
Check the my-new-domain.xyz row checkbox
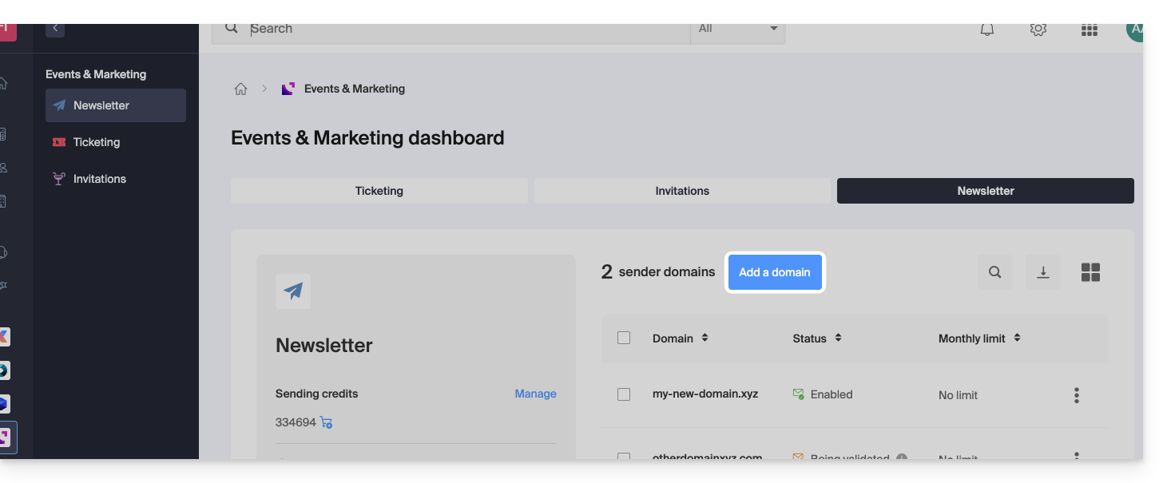point(624,394)
